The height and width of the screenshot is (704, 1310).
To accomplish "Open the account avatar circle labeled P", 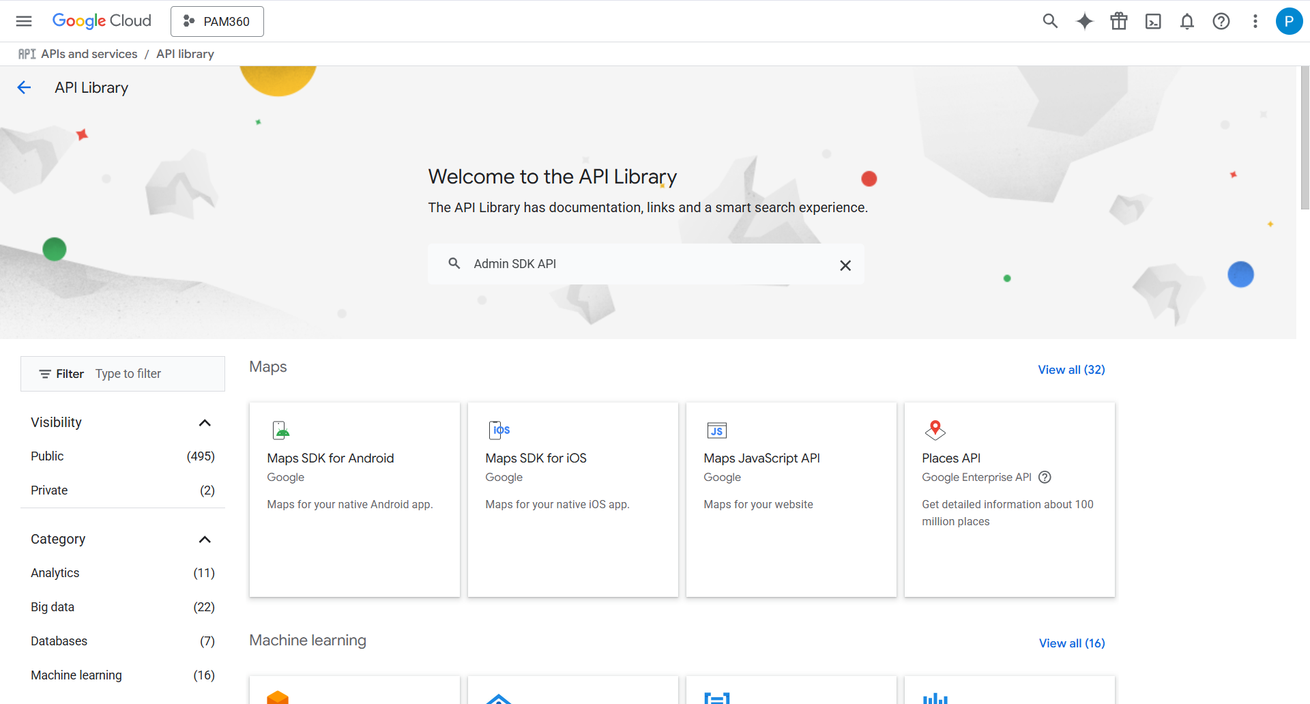I will tap(1289, 21).
